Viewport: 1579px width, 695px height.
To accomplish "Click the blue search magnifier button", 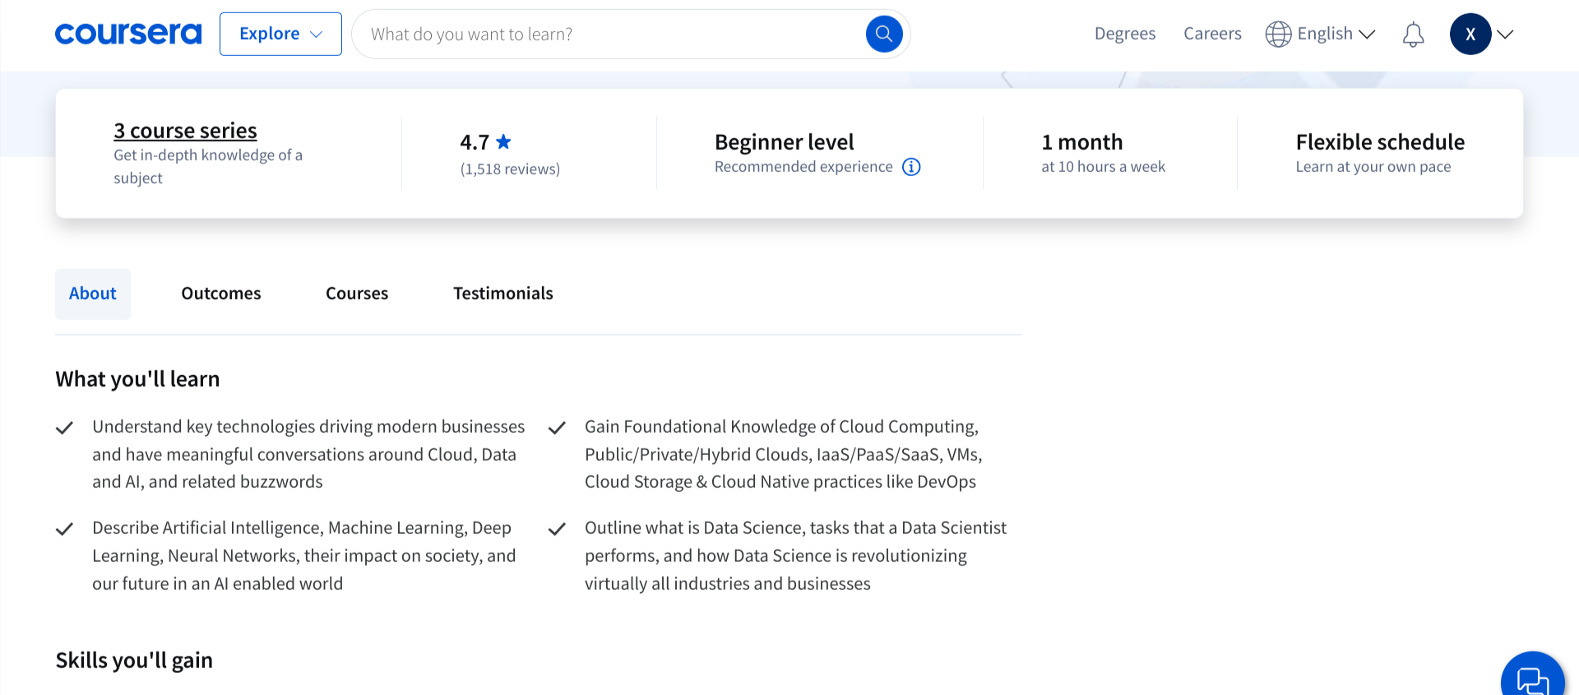I will tap(884, 34).
